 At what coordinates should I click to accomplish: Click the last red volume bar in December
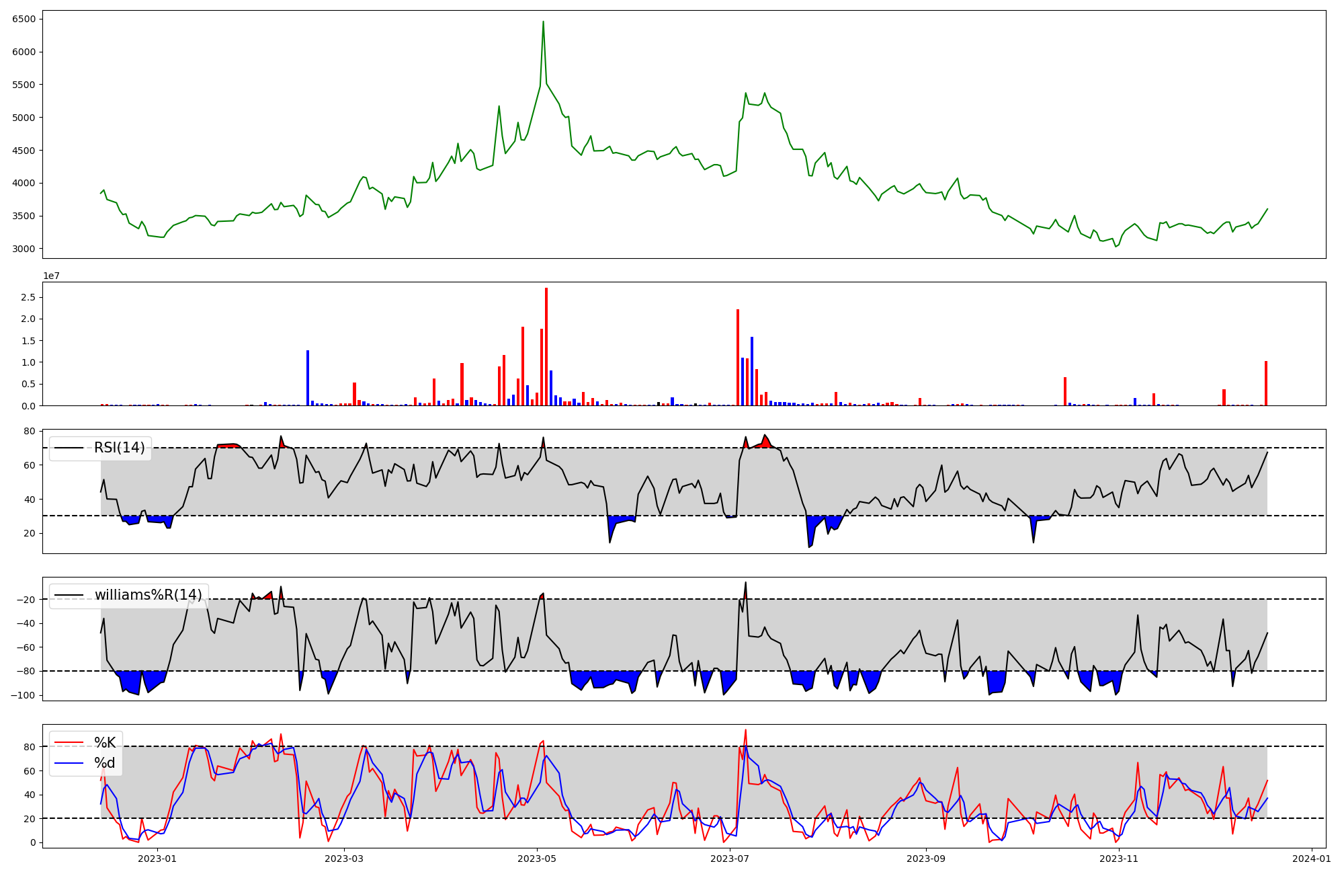[1266, 383]
